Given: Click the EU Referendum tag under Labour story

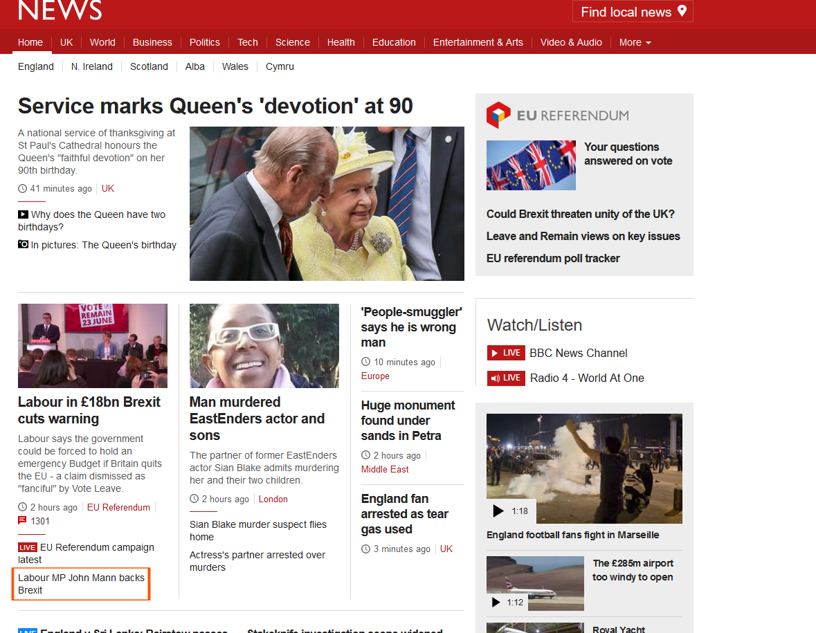Looking at the screenshot, I should click(x=118, y=507).
